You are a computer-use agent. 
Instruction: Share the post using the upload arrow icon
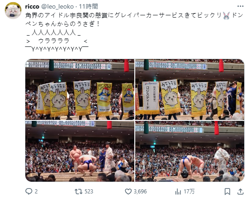pyautogui.click(x=240, y=191)
